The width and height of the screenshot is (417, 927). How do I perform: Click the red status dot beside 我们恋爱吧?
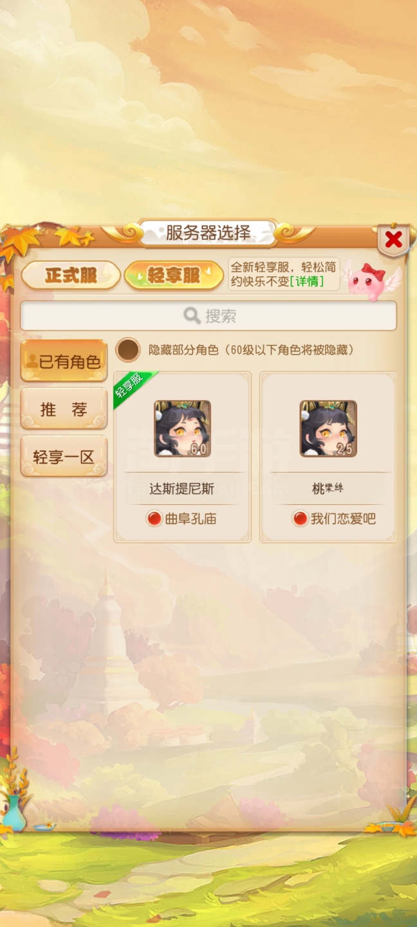300,518
